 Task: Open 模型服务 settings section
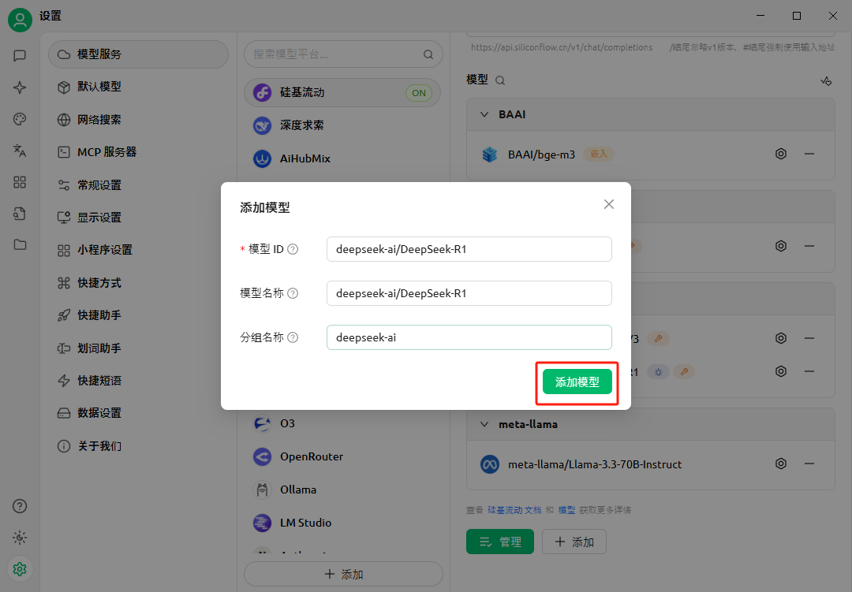[x=138, y=54]
